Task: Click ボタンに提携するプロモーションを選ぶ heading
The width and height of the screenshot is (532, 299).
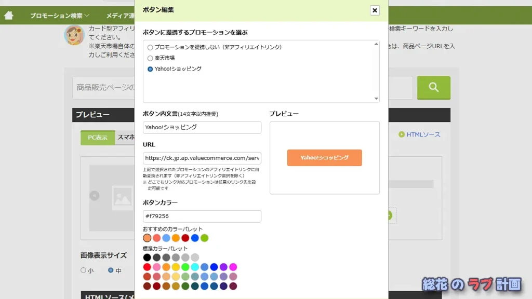Action: pyautogui.click(x=195, y=33)
